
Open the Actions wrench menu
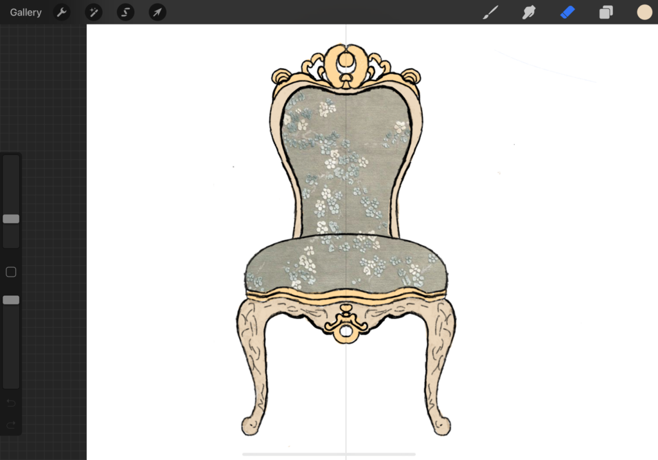62,12
